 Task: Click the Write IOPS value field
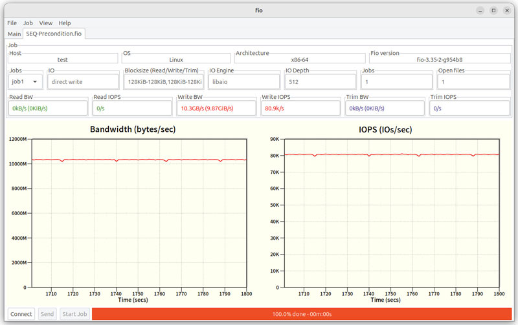click(300, 109)
